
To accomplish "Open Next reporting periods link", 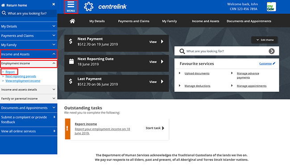I will pos(21,76).
